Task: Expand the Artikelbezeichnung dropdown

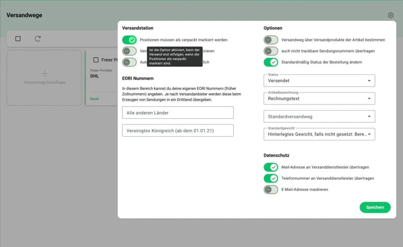Action: 319,98
